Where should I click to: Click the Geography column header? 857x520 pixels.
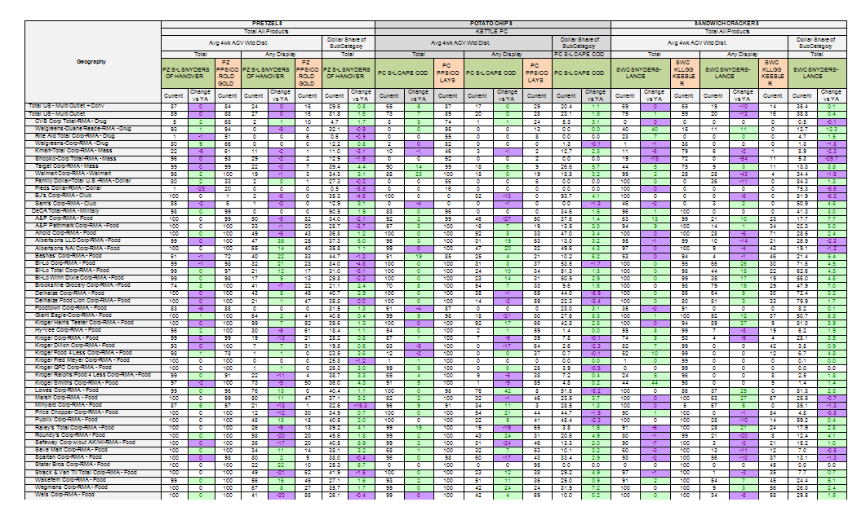[x=90, y=61]
